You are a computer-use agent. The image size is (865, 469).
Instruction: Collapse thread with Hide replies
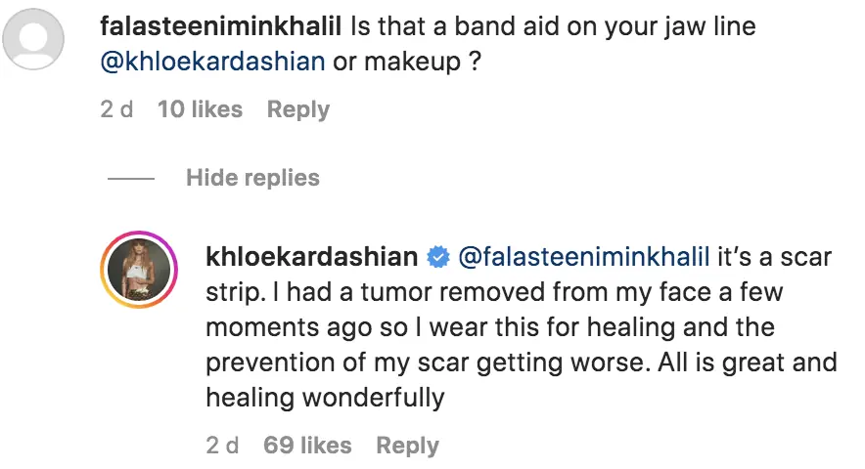(252, 178)
